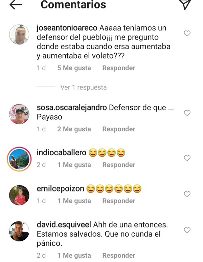The width and height of the screenshot is (203, 262).
Task: View the 5 Me gusta likes list
Action: coord(74,68)
